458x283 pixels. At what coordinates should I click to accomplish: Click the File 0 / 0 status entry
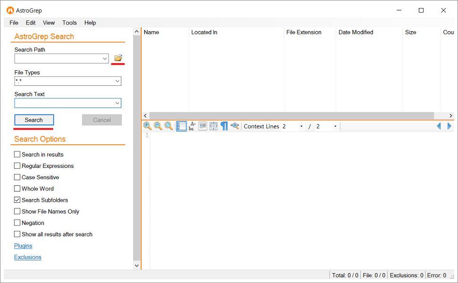coord(374,275)
